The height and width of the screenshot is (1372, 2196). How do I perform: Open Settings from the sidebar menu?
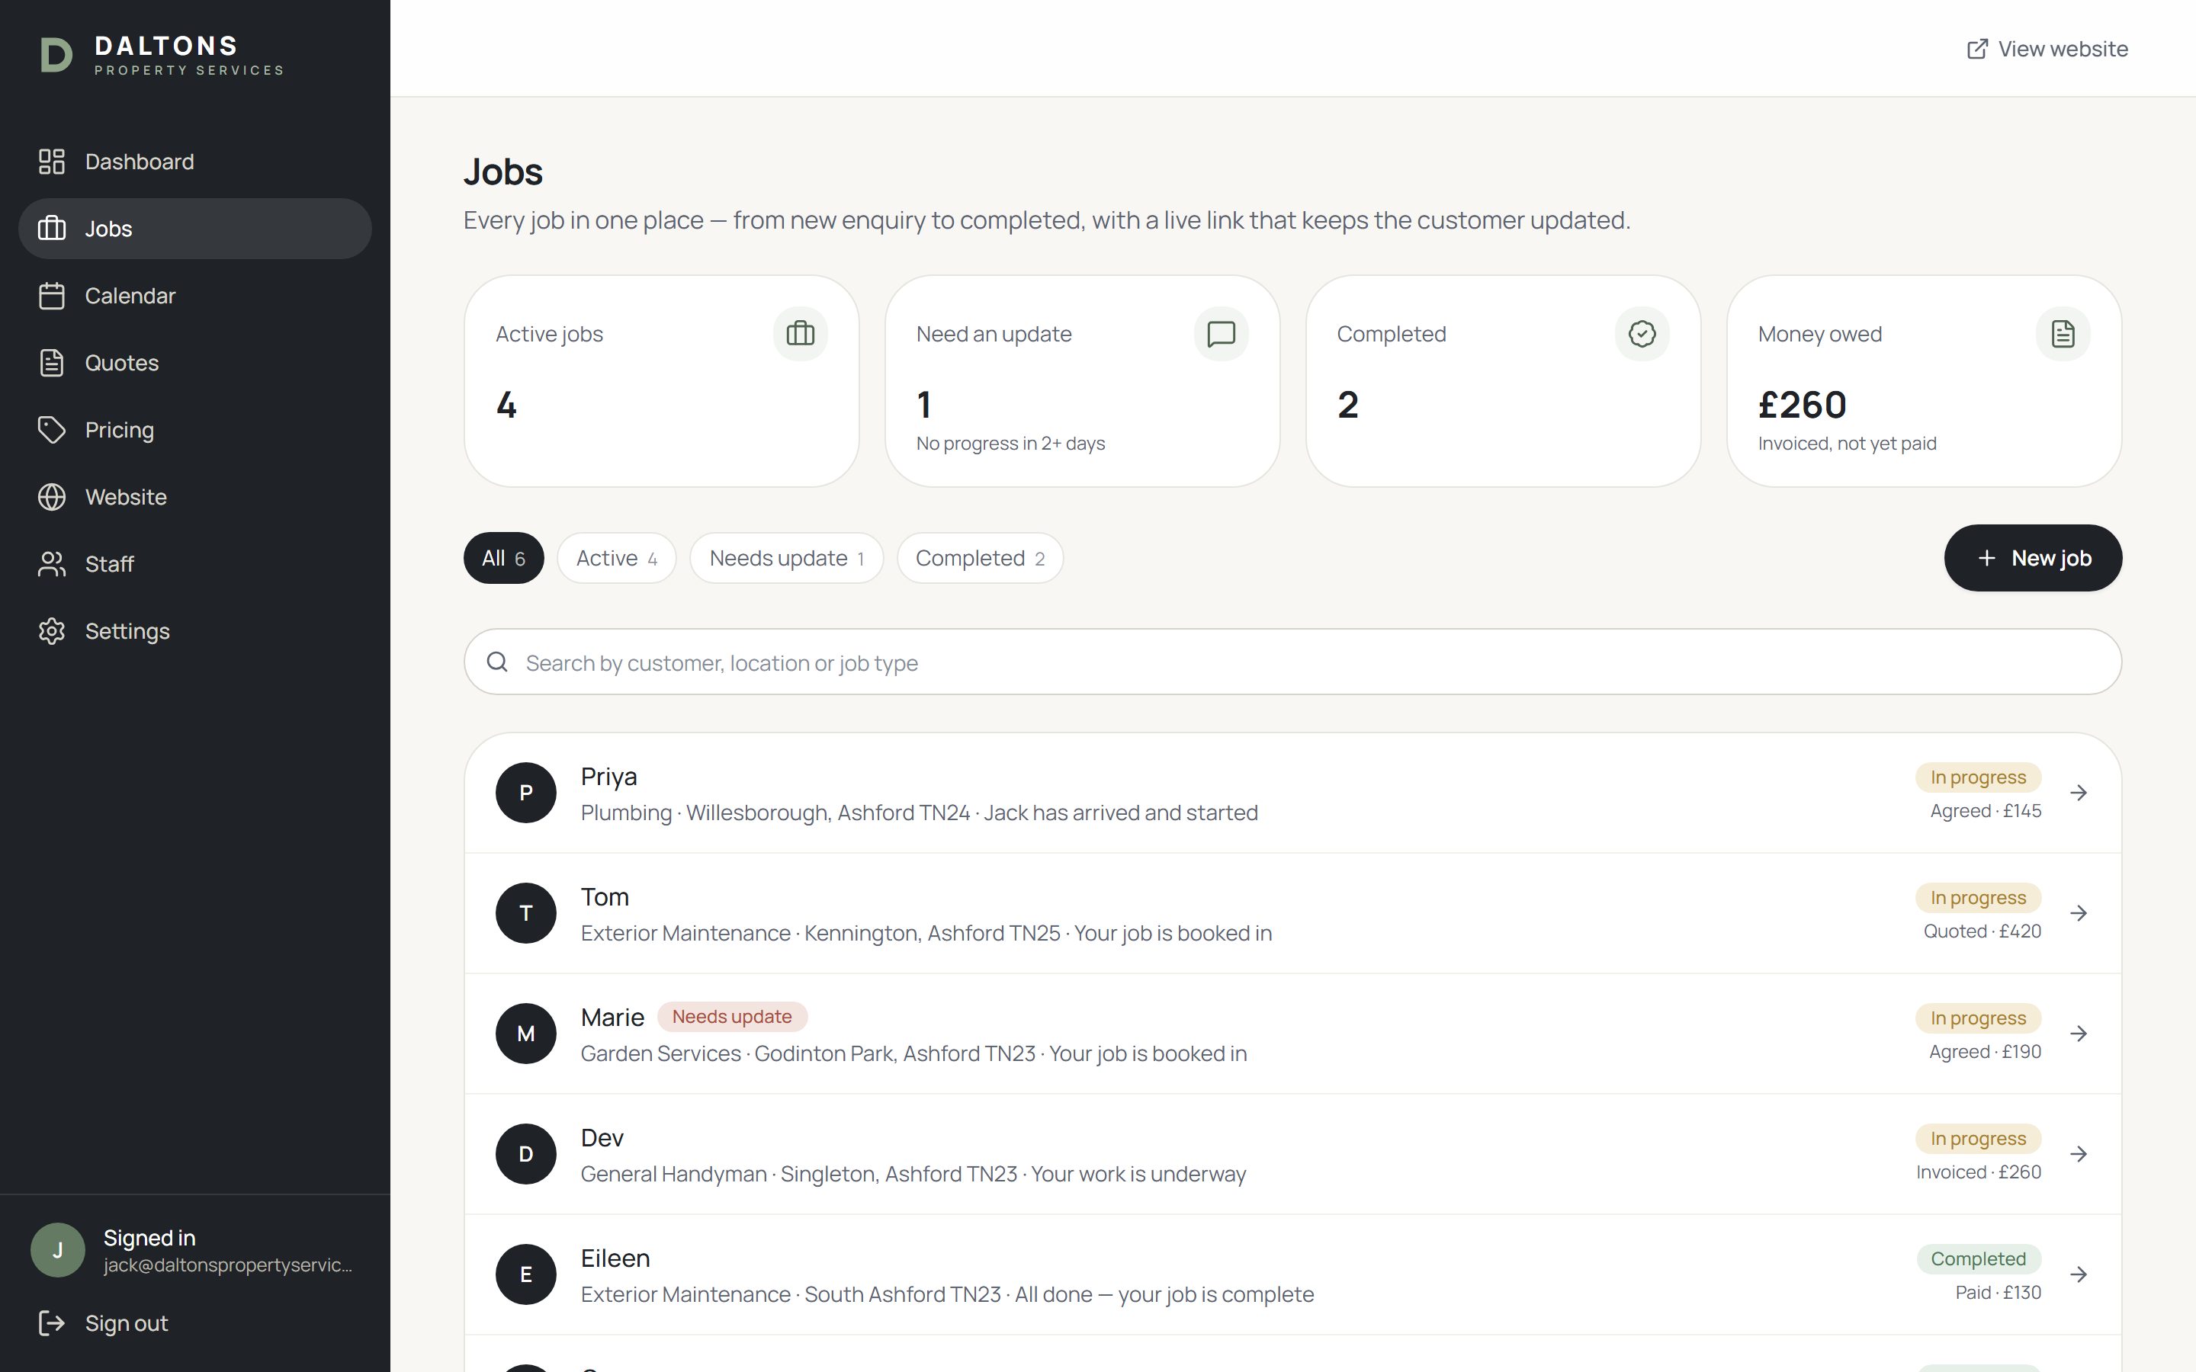[195, 632]
